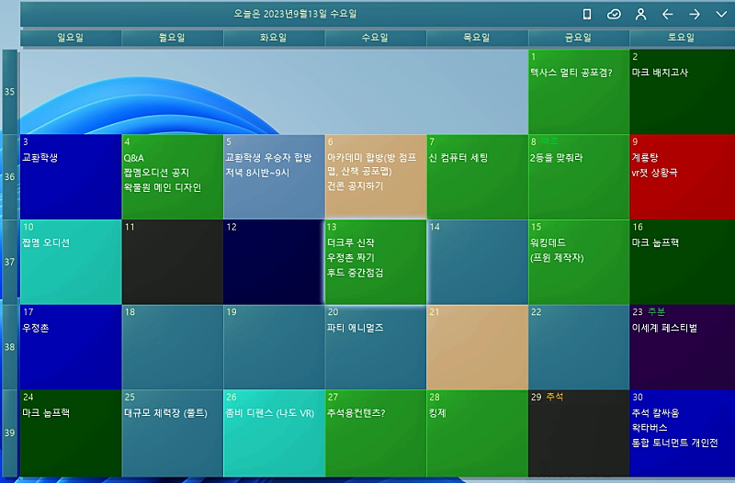
Task: Select week number 37 row label
Action: pyautogui.click(x=10, y=263)
